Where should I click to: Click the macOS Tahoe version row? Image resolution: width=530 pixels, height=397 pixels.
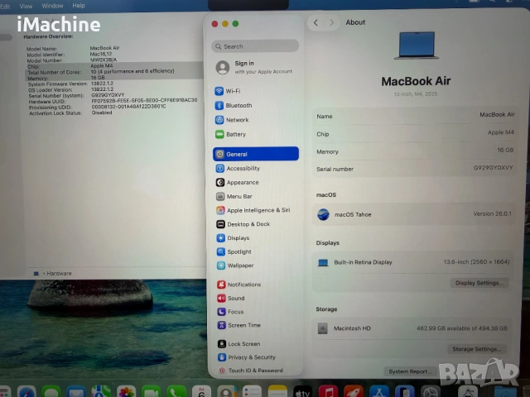[x=414, y=214]
